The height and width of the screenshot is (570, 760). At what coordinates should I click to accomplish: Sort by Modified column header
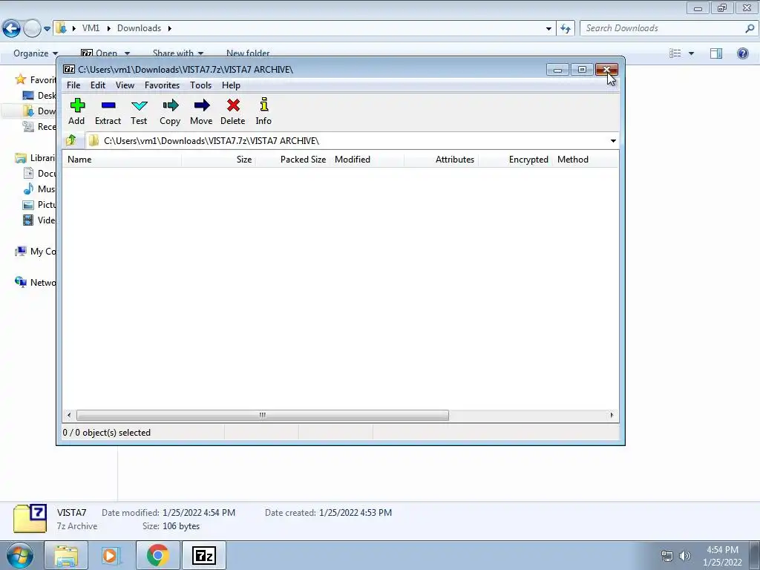click(367, 160)
